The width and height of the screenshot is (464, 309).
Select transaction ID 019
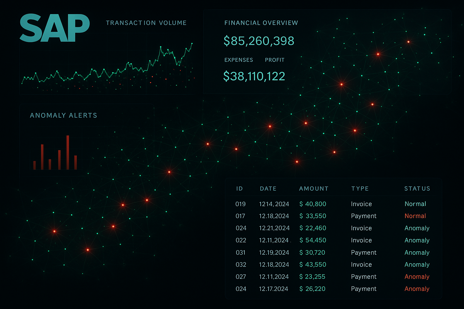tap(240, 204)
